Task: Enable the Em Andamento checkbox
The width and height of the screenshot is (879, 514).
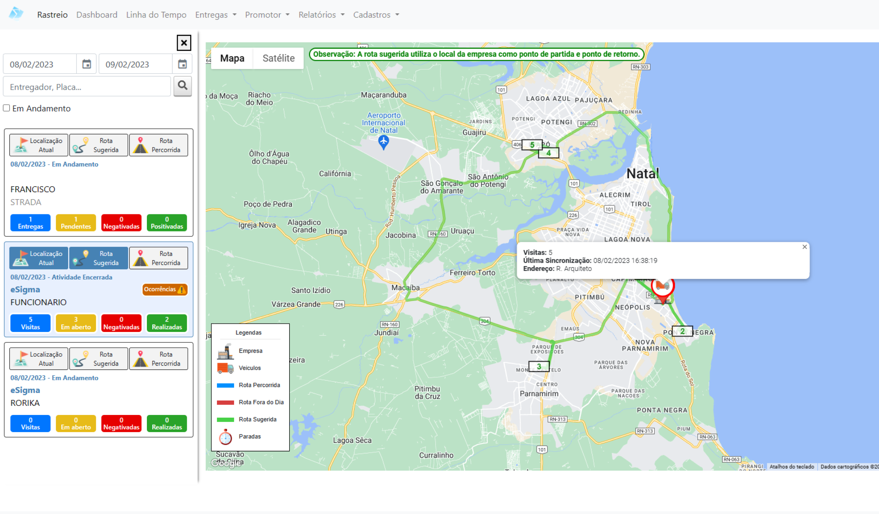Action: click(x=6, y=108)
